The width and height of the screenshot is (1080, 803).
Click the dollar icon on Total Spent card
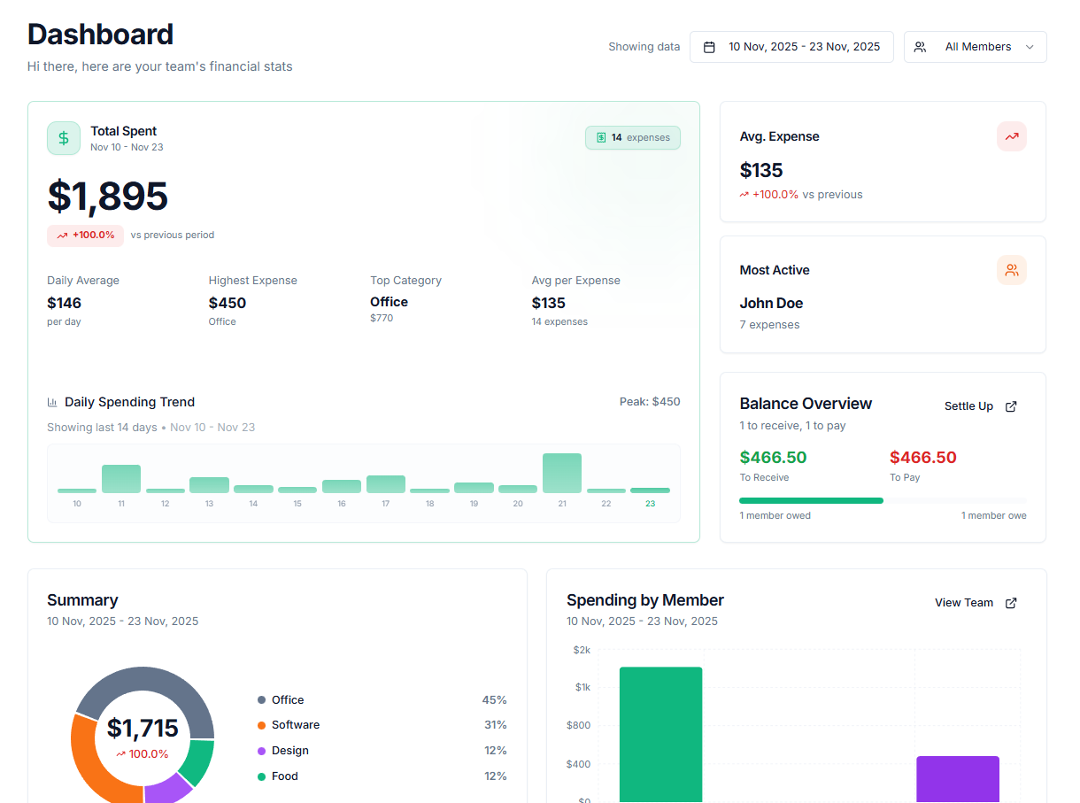63,138
